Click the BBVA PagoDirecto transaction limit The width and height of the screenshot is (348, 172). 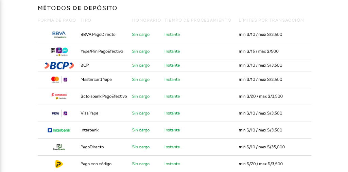(x=261, y=35)
